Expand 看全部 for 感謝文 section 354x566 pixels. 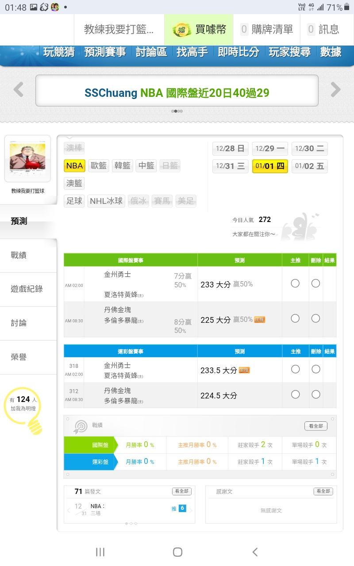[323, 491]
